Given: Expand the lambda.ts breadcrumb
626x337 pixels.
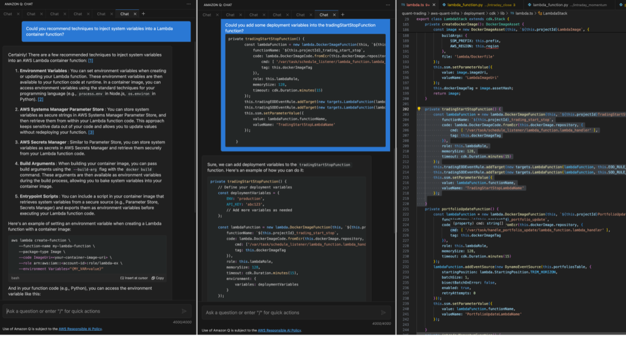Looking at the screenshot, I should click(521, 13).
